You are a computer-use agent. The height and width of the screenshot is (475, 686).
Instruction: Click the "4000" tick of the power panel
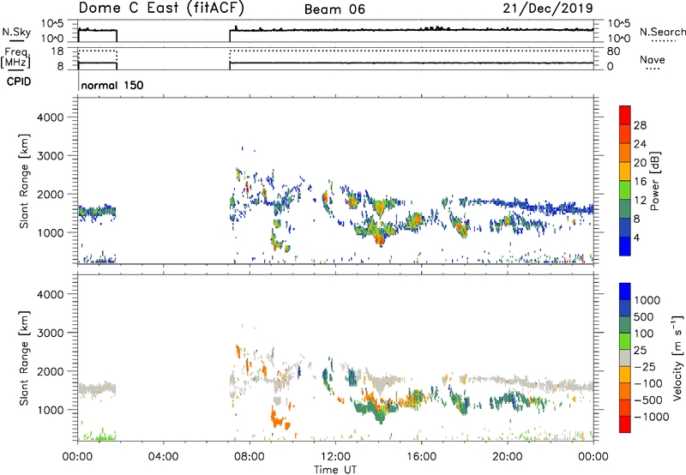(x=51, y=117)
